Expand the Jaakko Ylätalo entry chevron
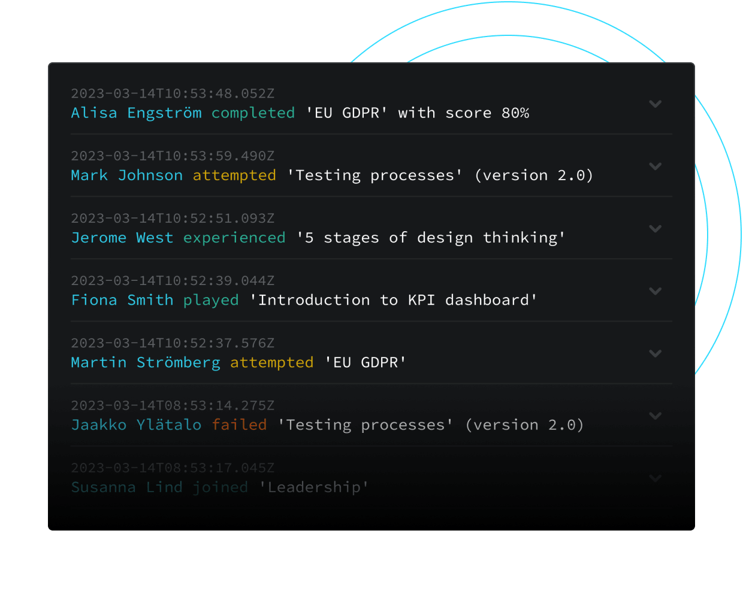 655,416
